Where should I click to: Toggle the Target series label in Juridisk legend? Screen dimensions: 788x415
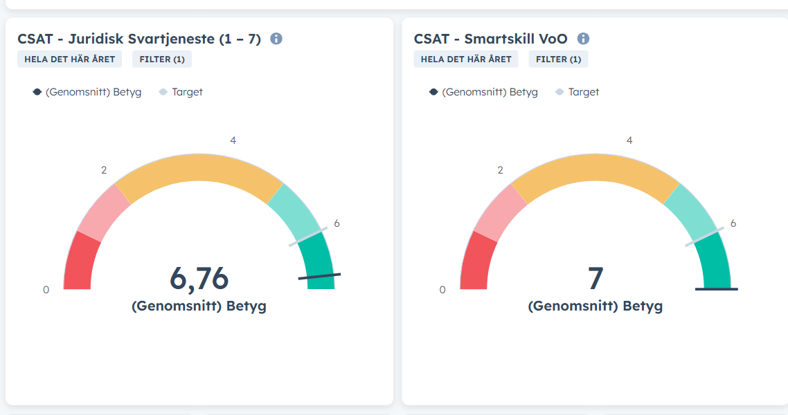pos(187,92)
